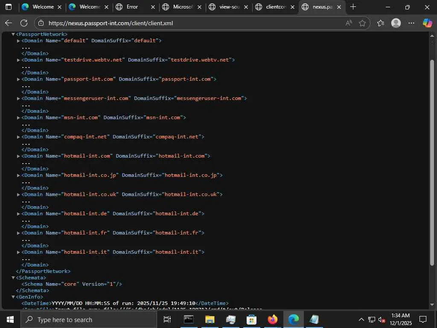Open Command Prompt from taskbar
The height and width of the screenshot is (328, 437).
coord(189,319)
